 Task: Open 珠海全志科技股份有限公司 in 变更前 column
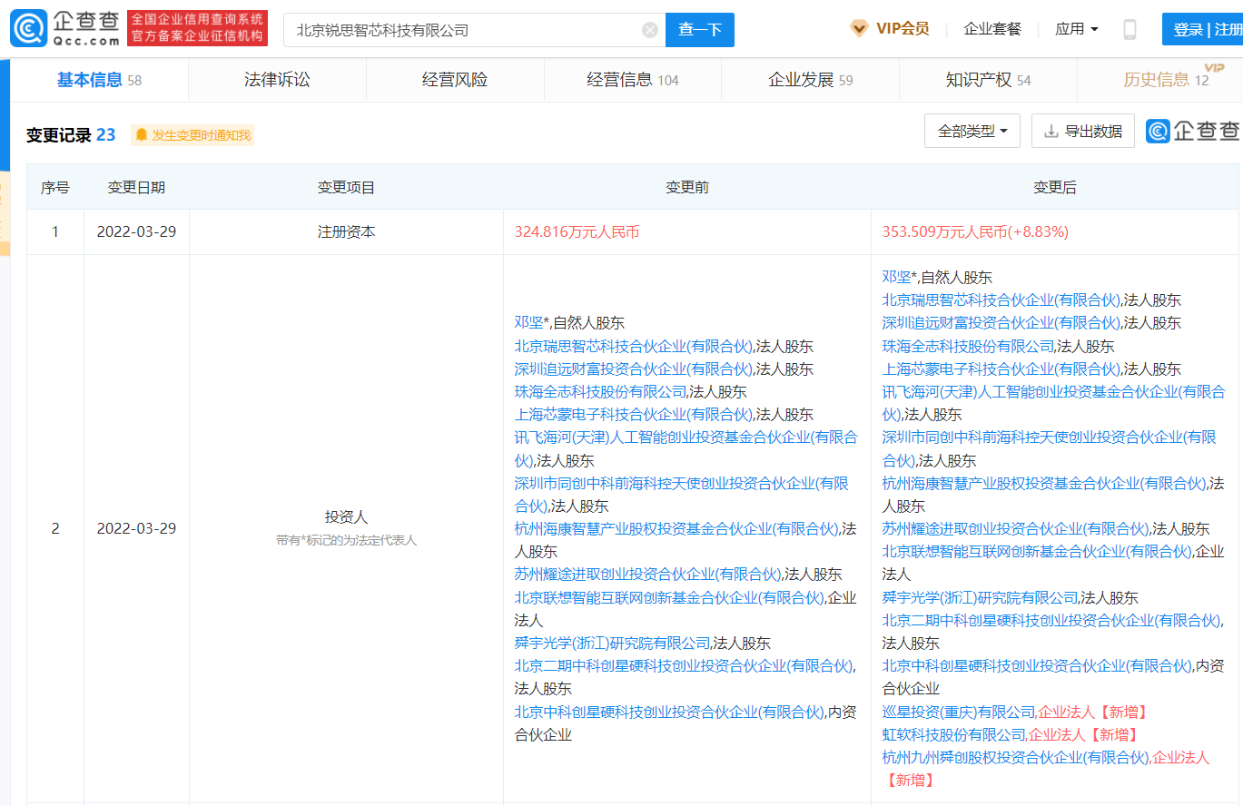(x=601, y=391)
